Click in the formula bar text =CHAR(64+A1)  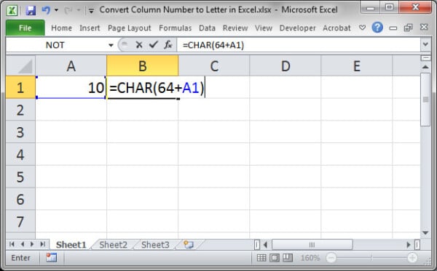click(213, 45)
